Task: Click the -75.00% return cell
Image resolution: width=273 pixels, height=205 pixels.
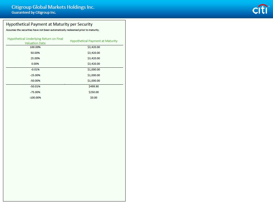Action: coord(35,92)
